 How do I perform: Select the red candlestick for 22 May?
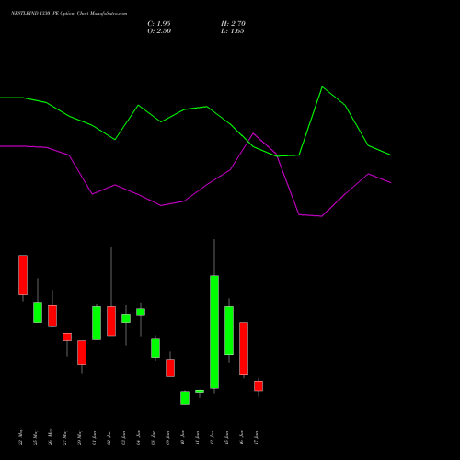click(23, 275)
